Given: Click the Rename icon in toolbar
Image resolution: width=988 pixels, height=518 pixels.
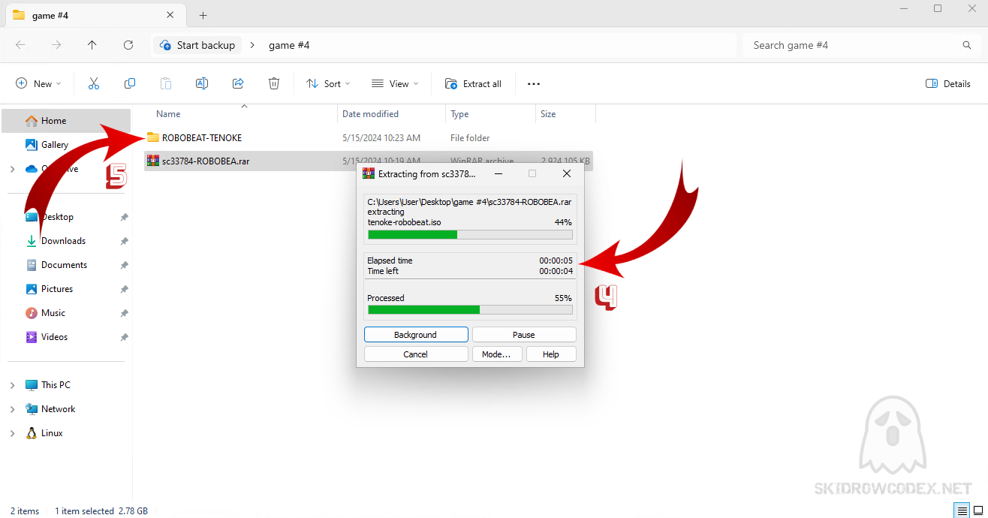Looking at the screenshot, I should (x=202, y=83).
